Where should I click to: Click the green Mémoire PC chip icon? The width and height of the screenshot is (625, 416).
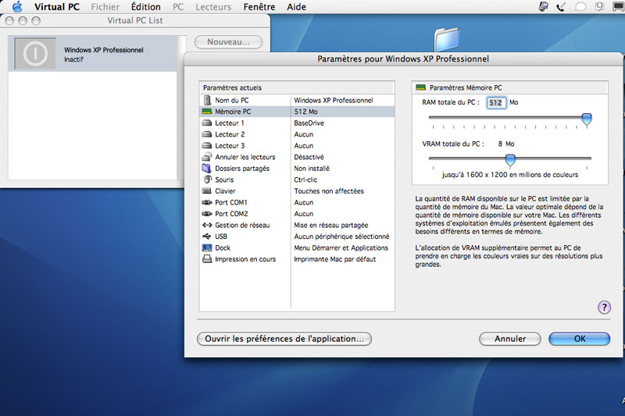coord(207,112)
